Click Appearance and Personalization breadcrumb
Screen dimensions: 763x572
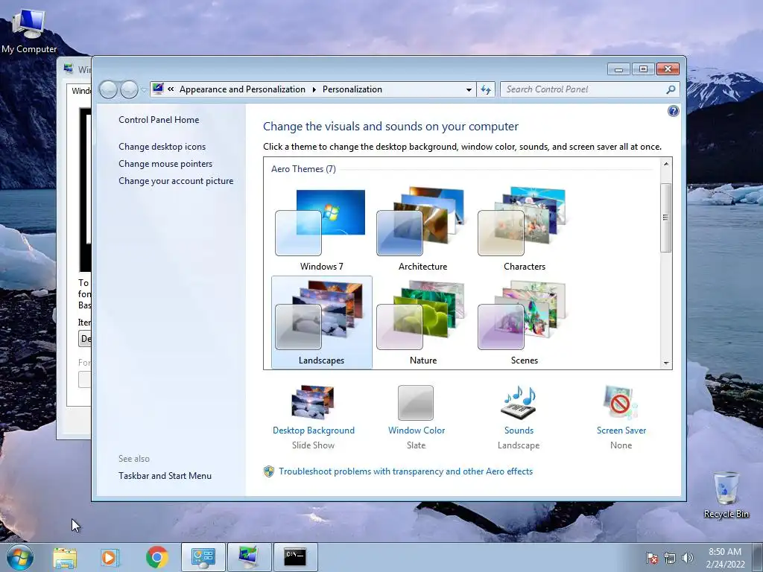tap(242, 89)
